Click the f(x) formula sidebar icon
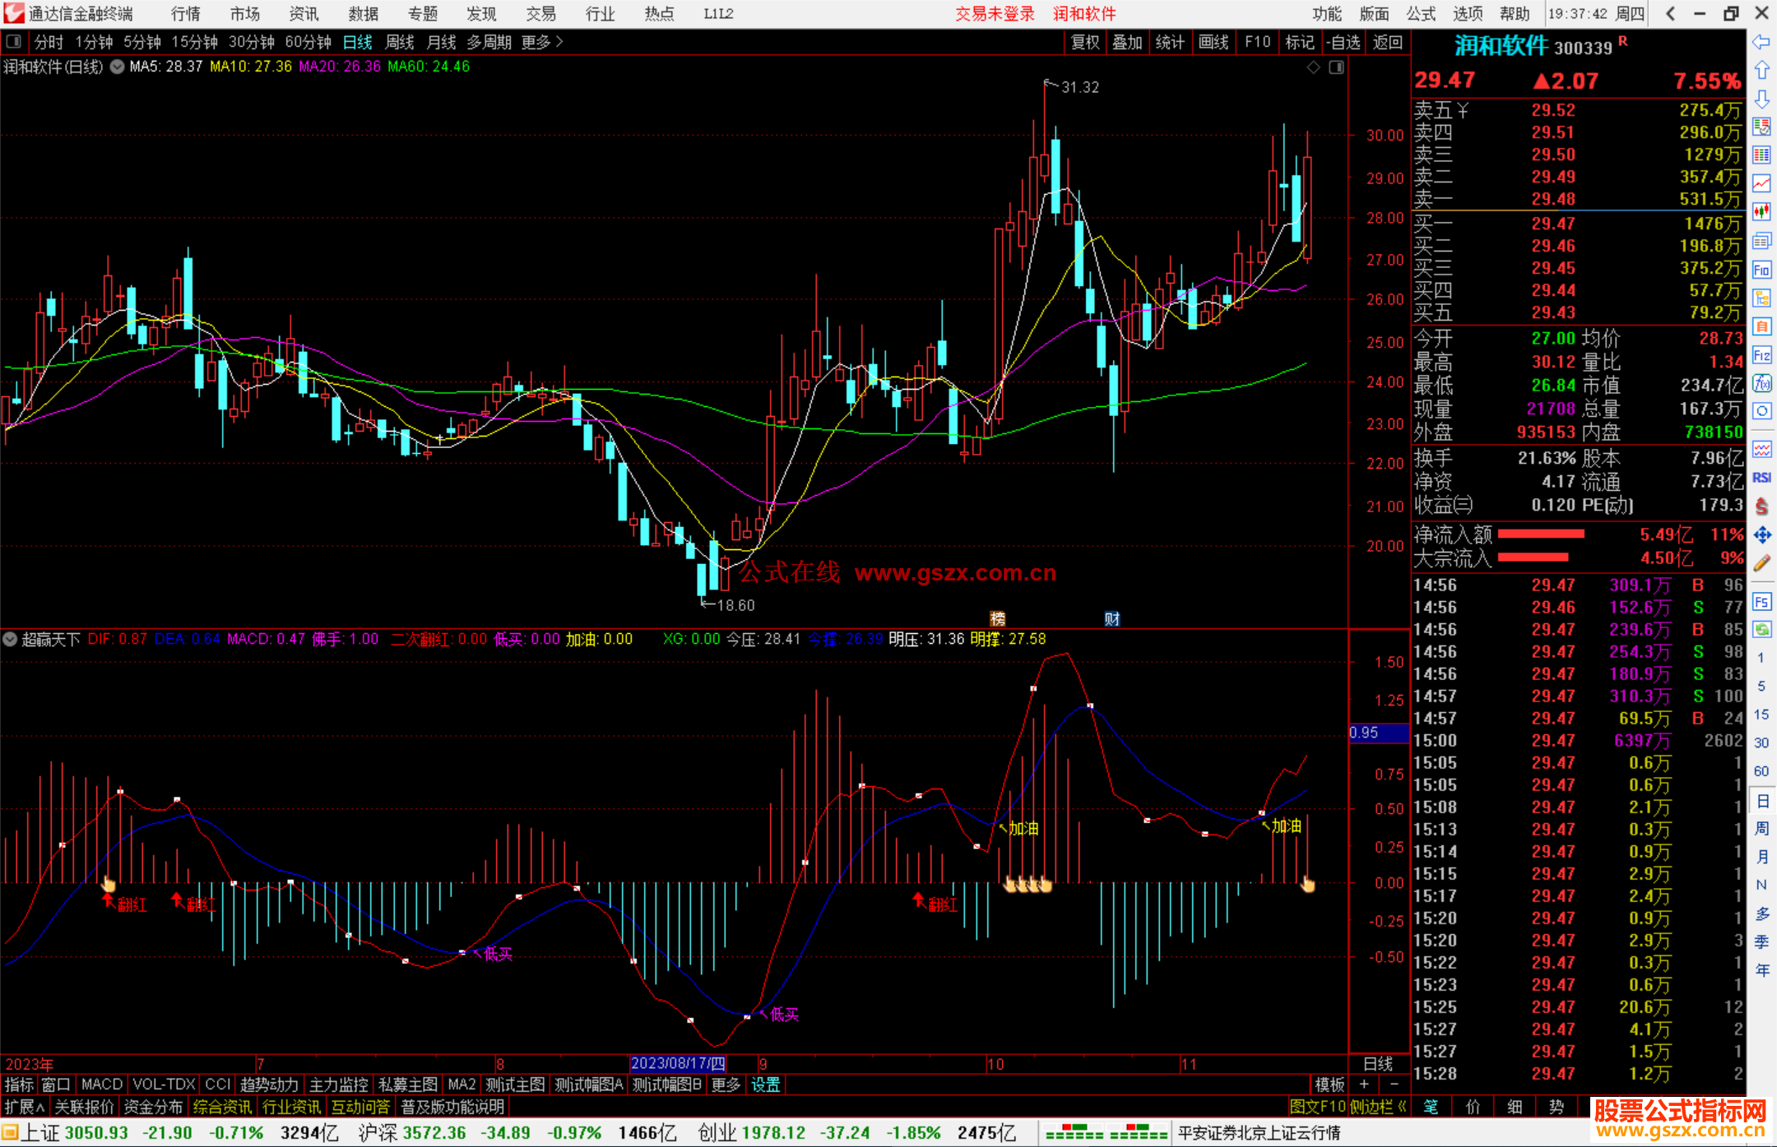This screenshot has height=1147, width=1777. coord(1761,383)
